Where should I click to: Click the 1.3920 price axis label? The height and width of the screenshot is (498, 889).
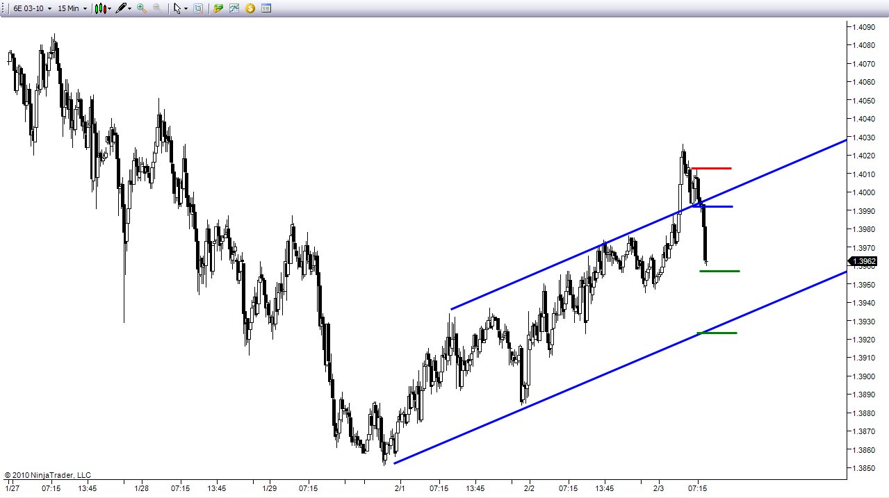coord(864,340)
